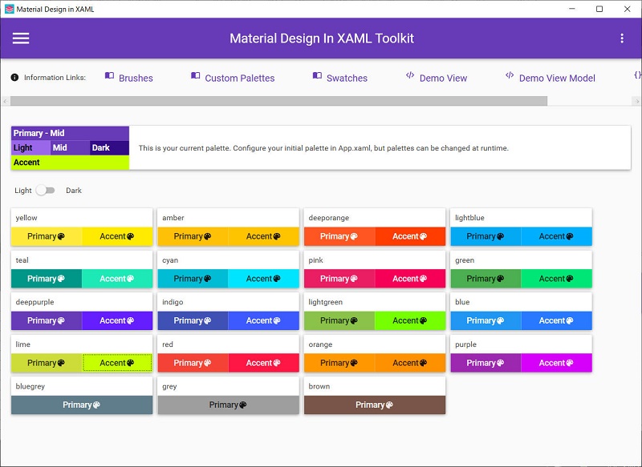Click the Material Design app icon in the title bar
The height and width of the screenshot is (467, 642).
[x=10, y=9]
